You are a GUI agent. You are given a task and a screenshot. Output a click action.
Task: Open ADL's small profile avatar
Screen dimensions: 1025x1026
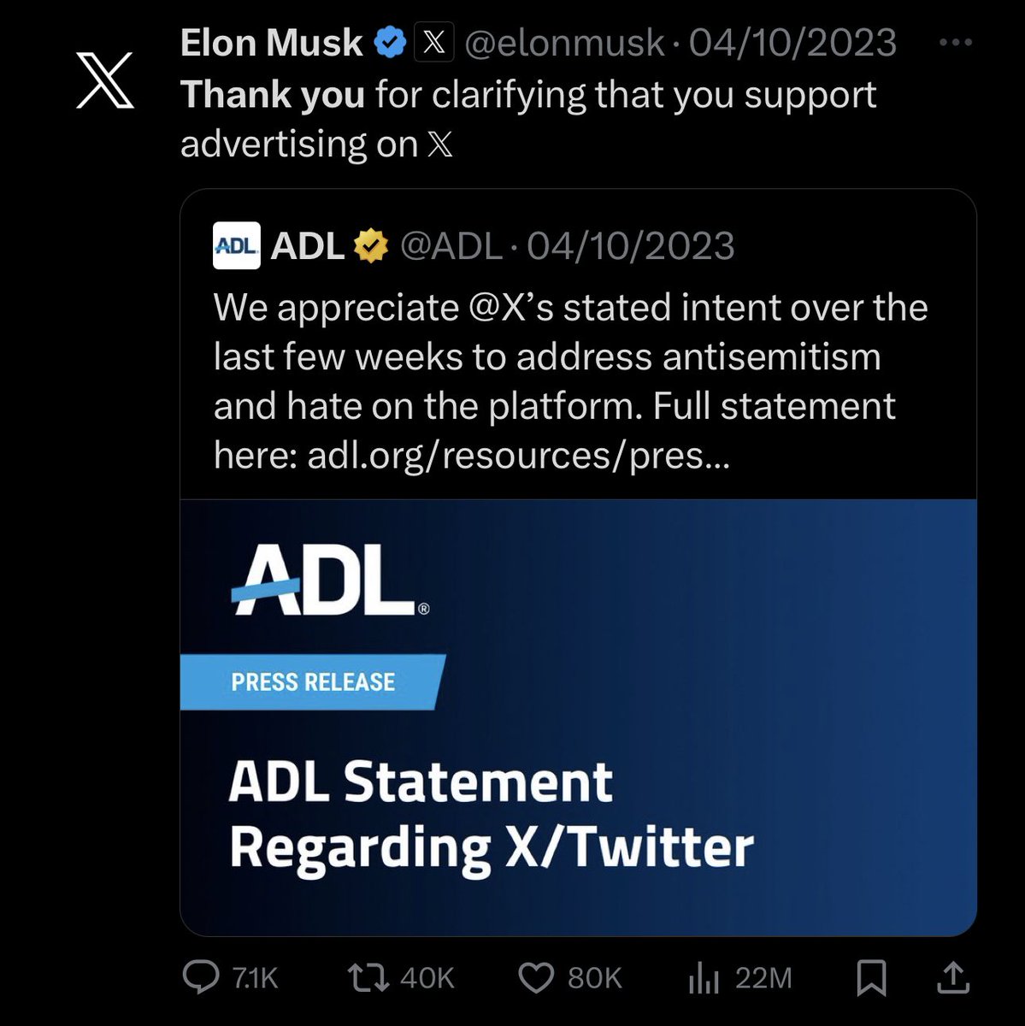click(x=236, y=246)
